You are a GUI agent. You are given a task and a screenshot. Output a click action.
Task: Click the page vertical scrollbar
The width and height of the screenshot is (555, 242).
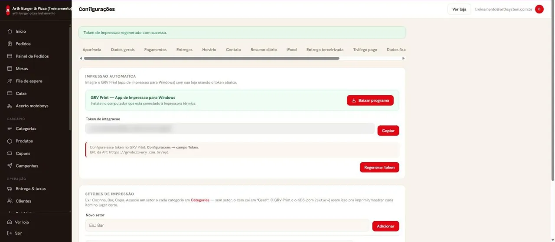point(552,91)
